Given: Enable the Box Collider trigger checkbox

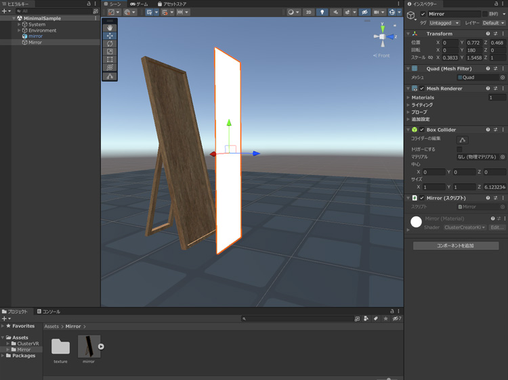Looking at the screenshot, I should 460,149.
